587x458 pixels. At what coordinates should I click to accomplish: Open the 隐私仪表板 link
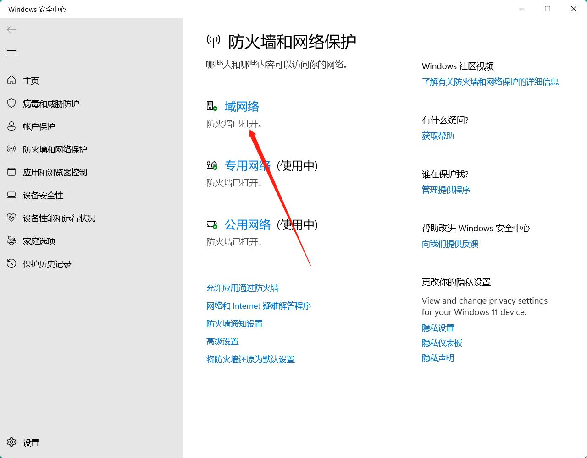(x=442, y=343)
